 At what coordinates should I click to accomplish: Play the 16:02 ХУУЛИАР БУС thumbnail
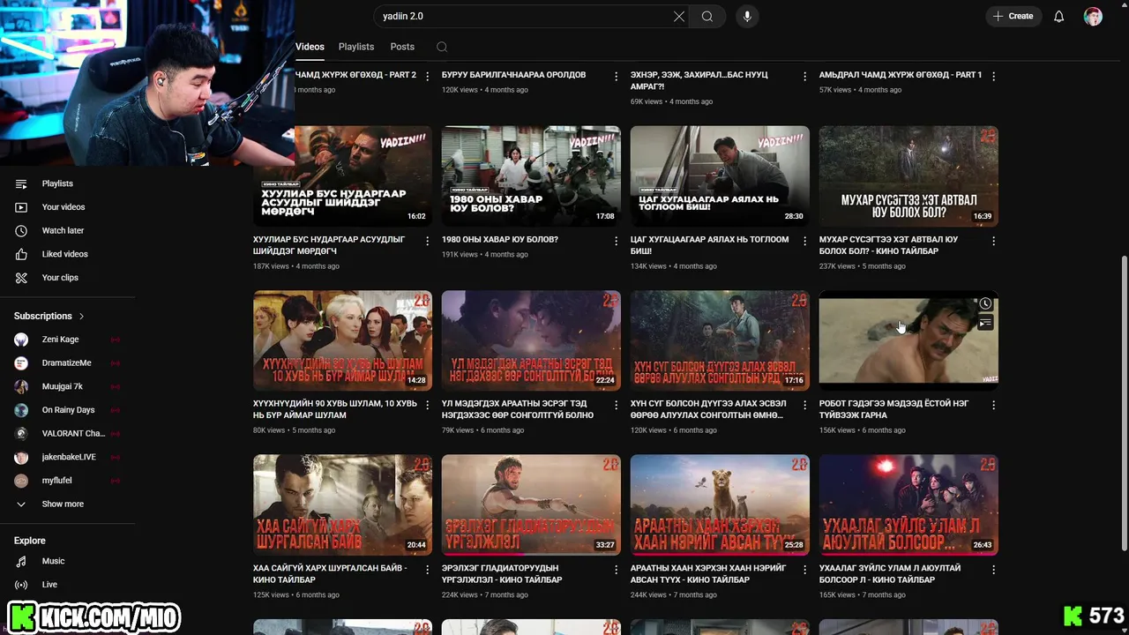pyautogui.click(x=342, y=176)
